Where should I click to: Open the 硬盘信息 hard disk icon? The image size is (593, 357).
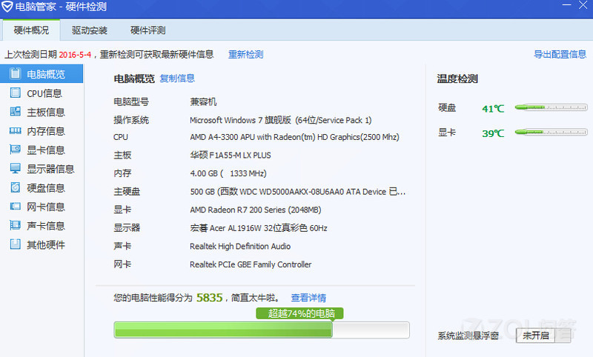pos(15,187)
